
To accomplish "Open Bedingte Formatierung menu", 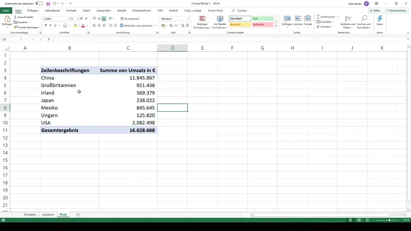I will [202, 22].
